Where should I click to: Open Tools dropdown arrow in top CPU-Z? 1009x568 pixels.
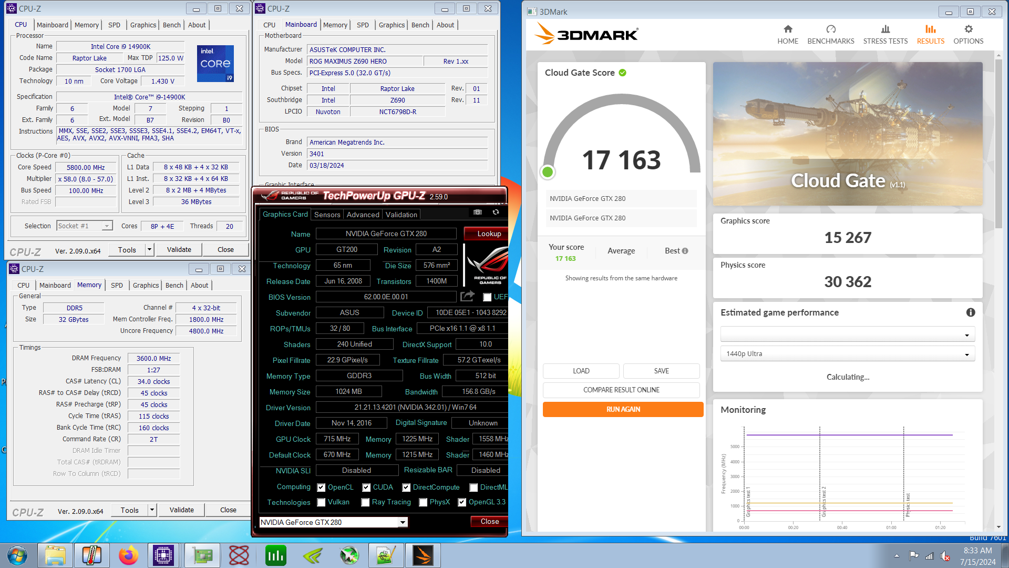coord(150,250)
